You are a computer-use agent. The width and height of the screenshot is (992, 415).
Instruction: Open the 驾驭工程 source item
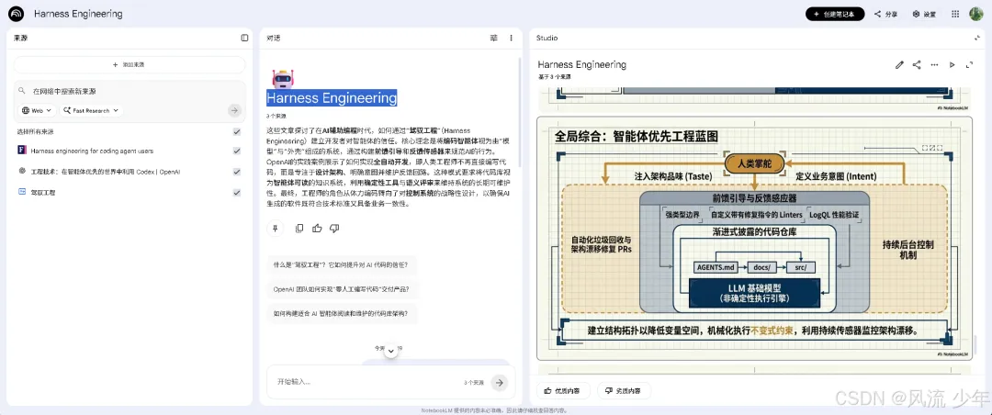[43, 192]
